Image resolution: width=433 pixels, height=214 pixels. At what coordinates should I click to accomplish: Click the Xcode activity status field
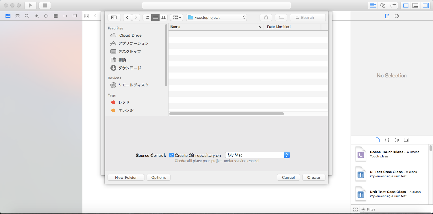coord(216,5)
